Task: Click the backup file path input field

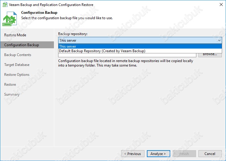Action: (x=127, y=55)
